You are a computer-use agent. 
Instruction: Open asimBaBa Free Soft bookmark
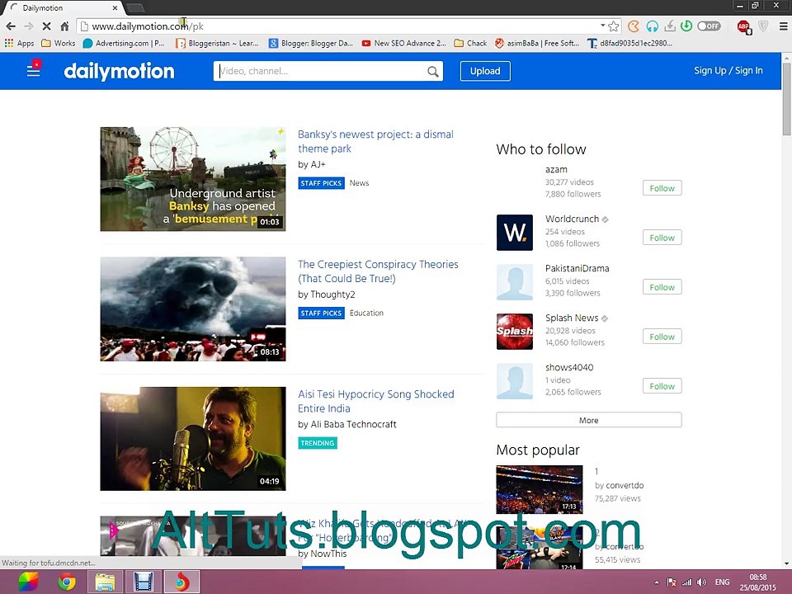537,44
